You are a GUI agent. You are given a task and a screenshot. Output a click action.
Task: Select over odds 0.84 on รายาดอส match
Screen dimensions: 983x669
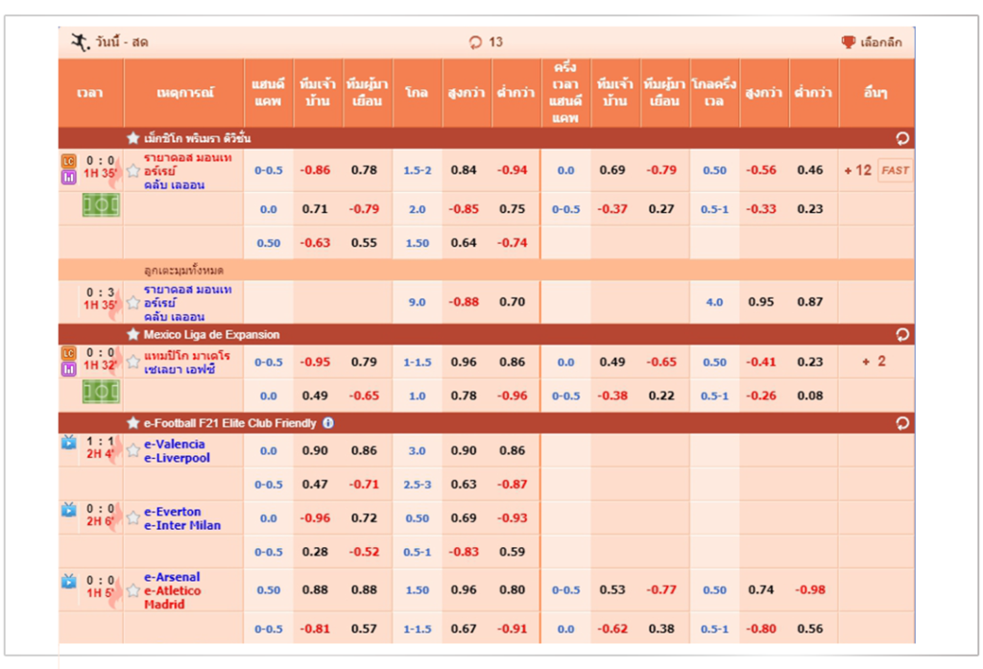464,170
